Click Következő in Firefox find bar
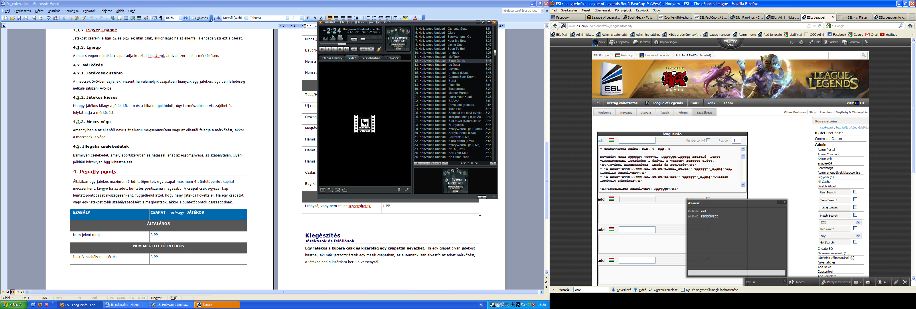 621,290
